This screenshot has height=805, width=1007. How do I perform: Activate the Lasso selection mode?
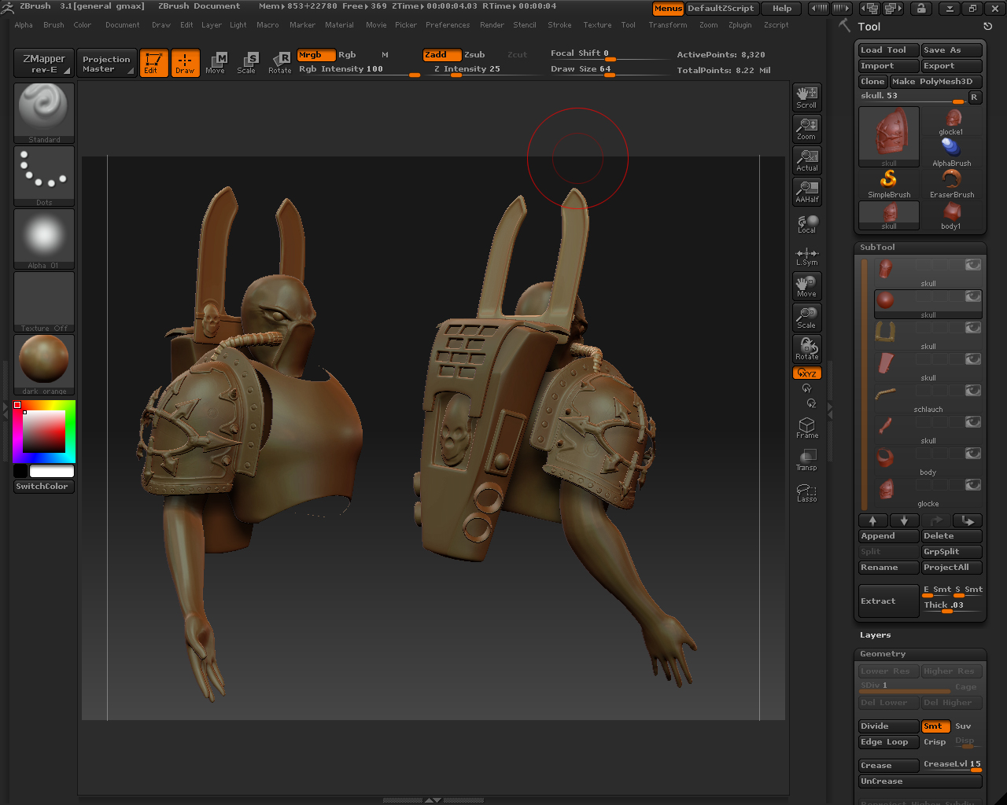tap(806, 492)
